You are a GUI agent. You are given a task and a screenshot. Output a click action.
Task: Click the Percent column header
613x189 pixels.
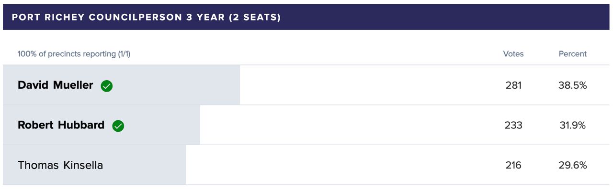(x=573, y=54)
